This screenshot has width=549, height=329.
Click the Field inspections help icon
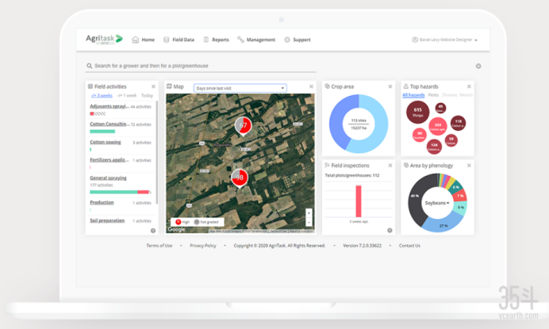(390, 230)
